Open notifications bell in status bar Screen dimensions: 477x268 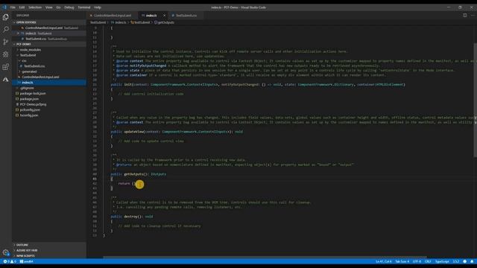[x=472, y=261]
